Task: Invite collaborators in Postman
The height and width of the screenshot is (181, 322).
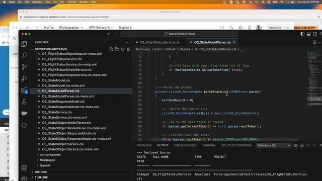Action: tap(231, 27)
